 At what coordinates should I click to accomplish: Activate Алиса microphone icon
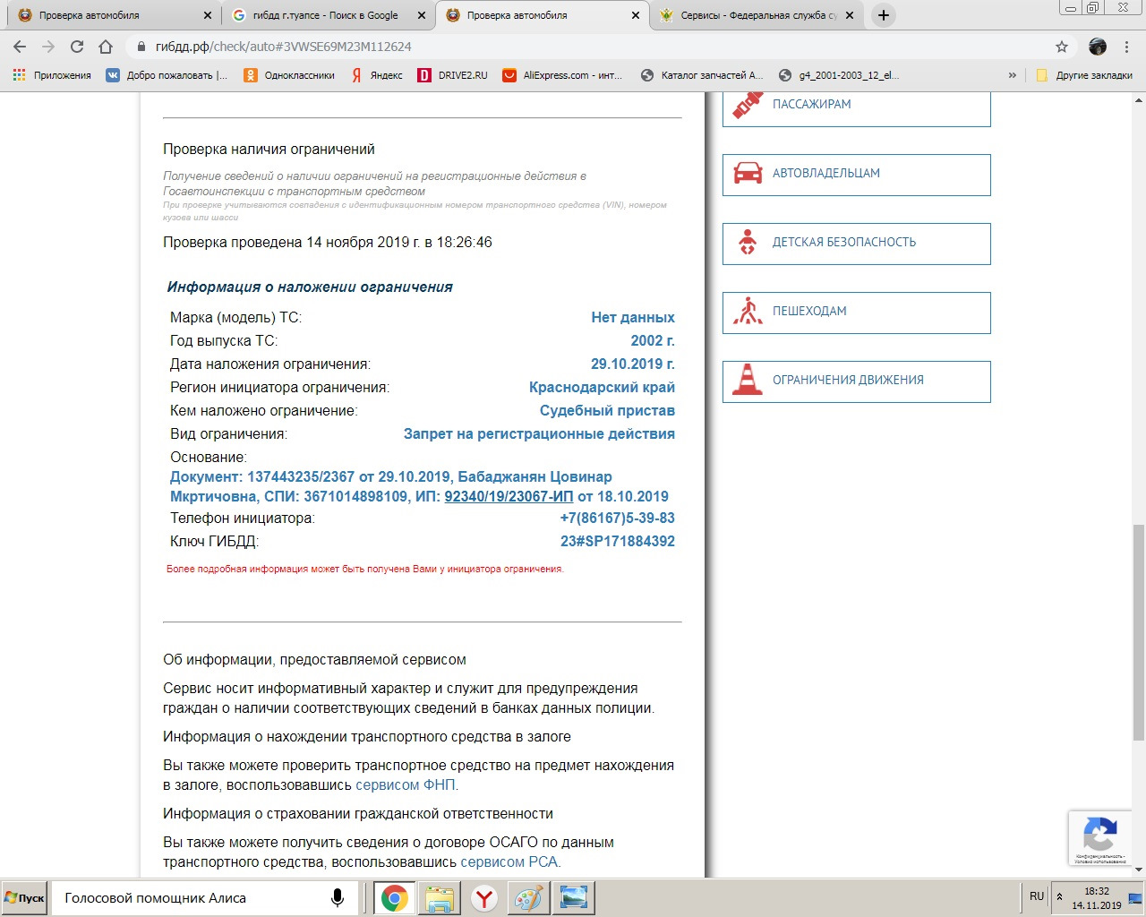tap(338, 898)
